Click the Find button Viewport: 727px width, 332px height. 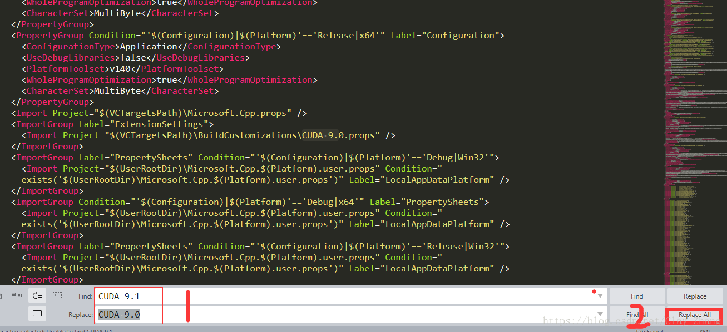point(637,296)
